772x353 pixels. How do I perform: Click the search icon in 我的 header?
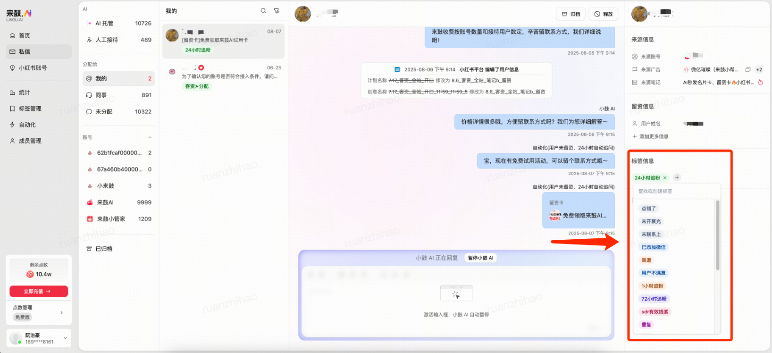coord(263,11)
